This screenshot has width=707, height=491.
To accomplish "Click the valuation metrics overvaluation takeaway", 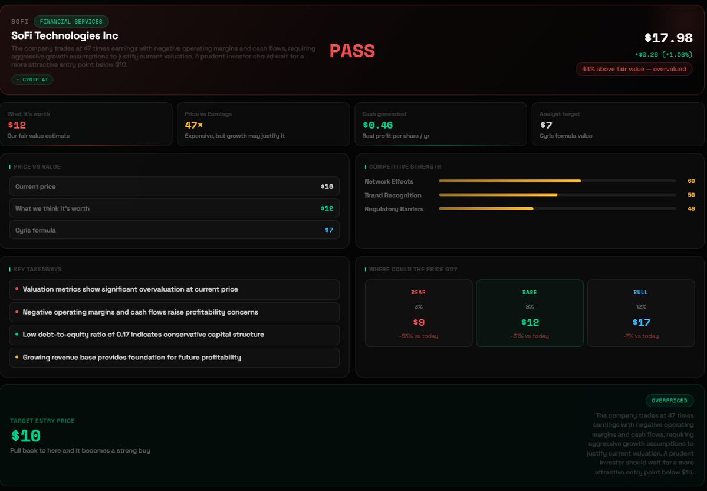I will click(x=174, y=289).
